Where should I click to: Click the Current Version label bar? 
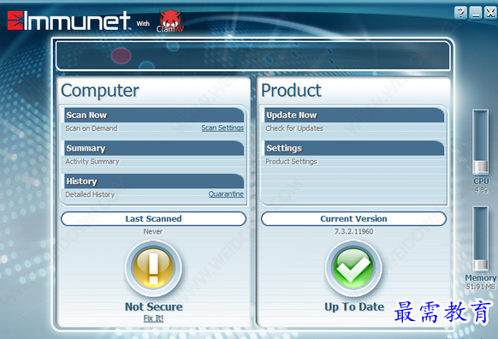tap(353, 218)
